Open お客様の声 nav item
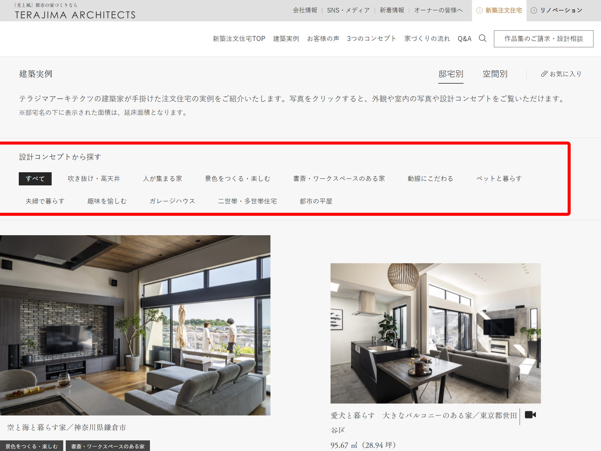The width and height of the screenshot is (601, 451). point(323,39)
